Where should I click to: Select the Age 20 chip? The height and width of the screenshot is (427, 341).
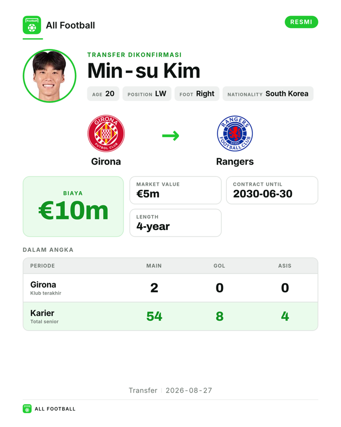(x=103, y=93)
